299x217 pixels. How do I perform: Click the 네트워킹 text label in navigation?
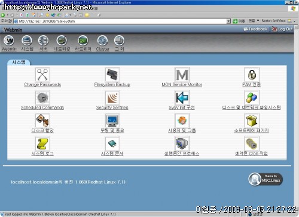click(62, 49)
